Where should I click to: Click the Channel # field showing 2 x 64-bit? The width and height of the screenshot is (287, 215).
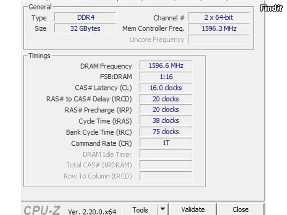click(219, 18)
